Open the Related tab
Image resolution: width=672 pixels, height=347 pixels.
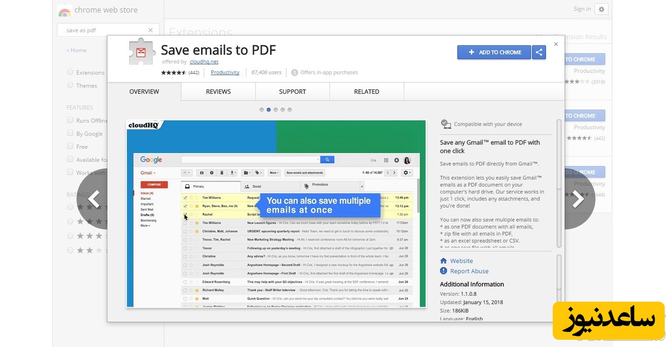click(x=366, y=92)
